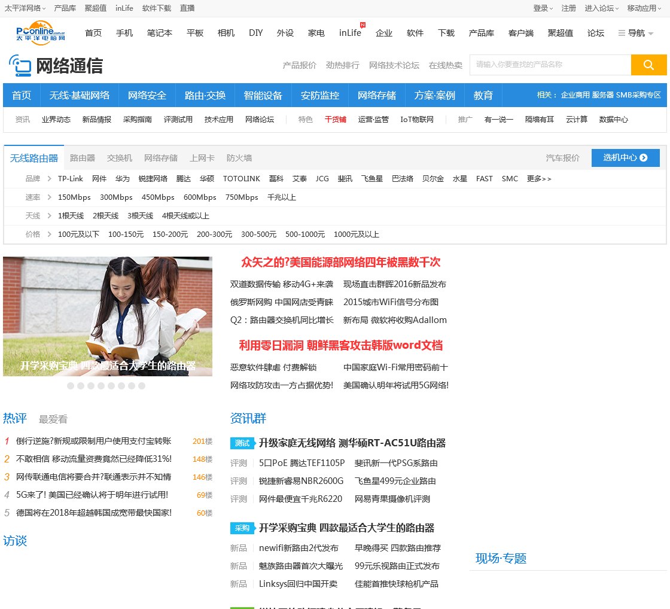
Task: Show more brands via 更多>>
Action: pos(539,179)
